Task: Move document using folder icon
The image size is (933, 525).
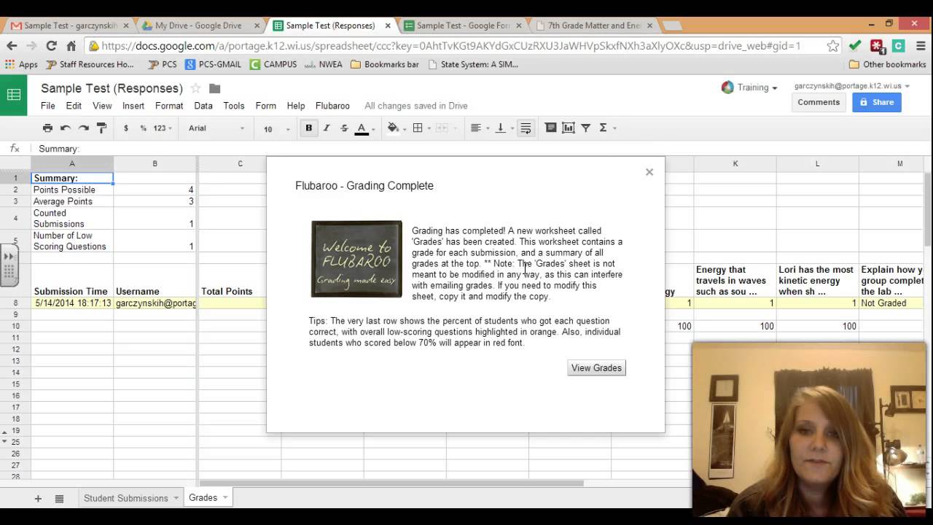Action: pyautogui.click(x=214, y=88)
